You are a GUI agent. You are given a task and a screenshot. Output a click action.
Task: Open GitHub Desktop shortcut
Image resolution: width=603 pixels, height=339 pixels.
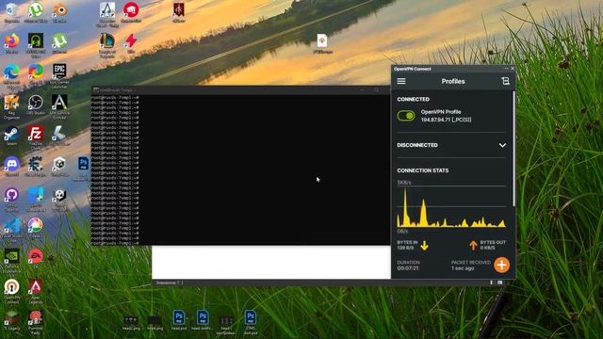[11, 199]
